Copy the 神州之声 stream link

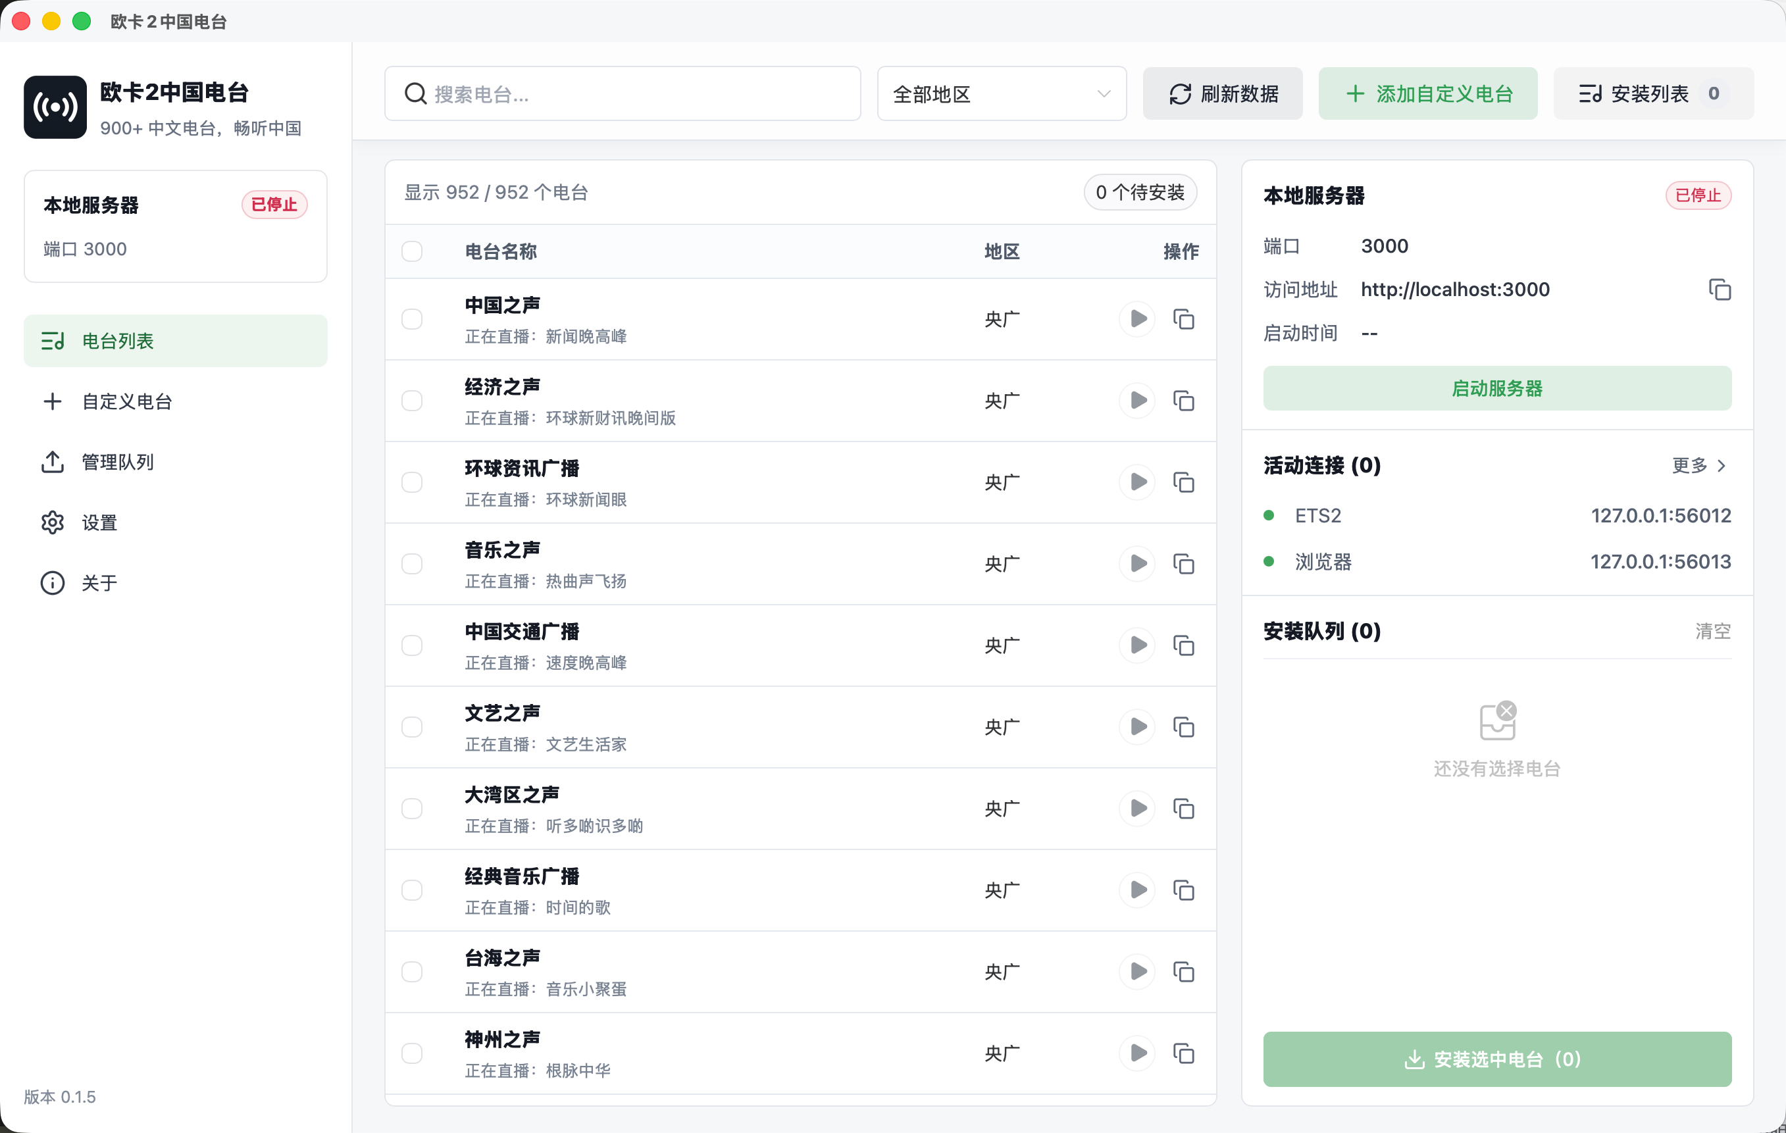pyautogui.click(x=1184, y=1053)
